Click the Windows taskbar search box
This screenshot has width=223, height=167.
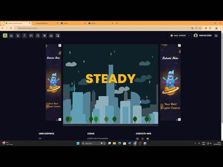(x=91, y=143)
